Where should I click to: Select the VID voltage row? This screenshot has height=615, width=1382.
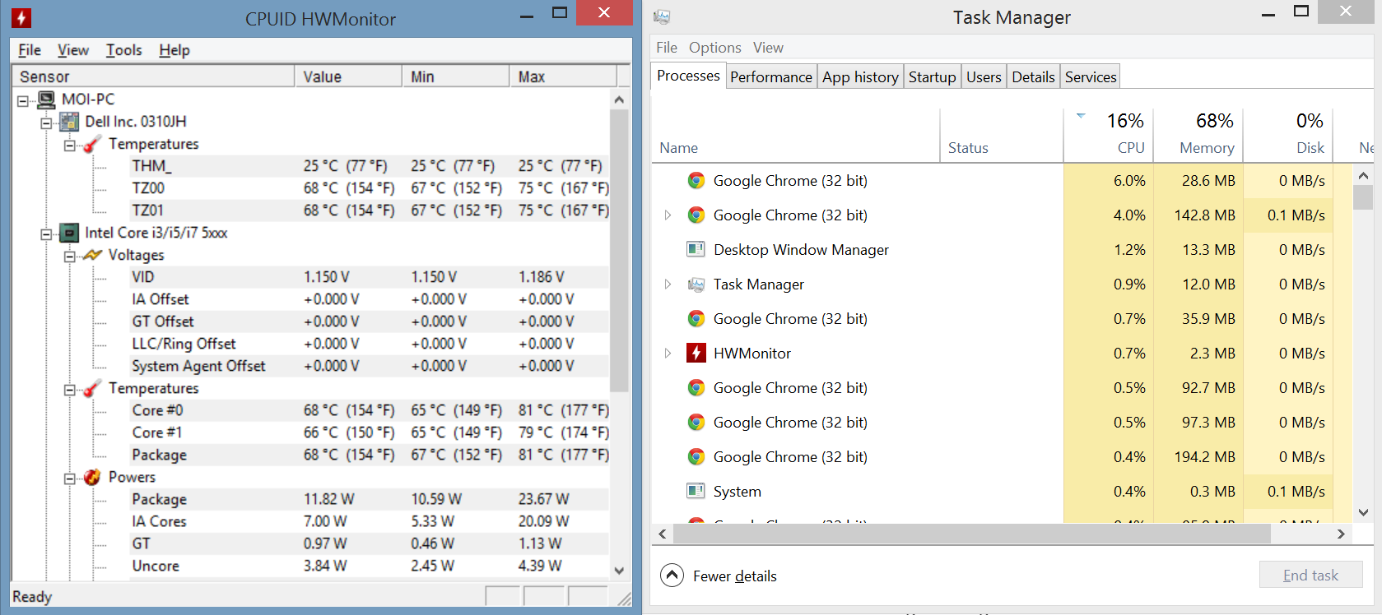point(369,277)
